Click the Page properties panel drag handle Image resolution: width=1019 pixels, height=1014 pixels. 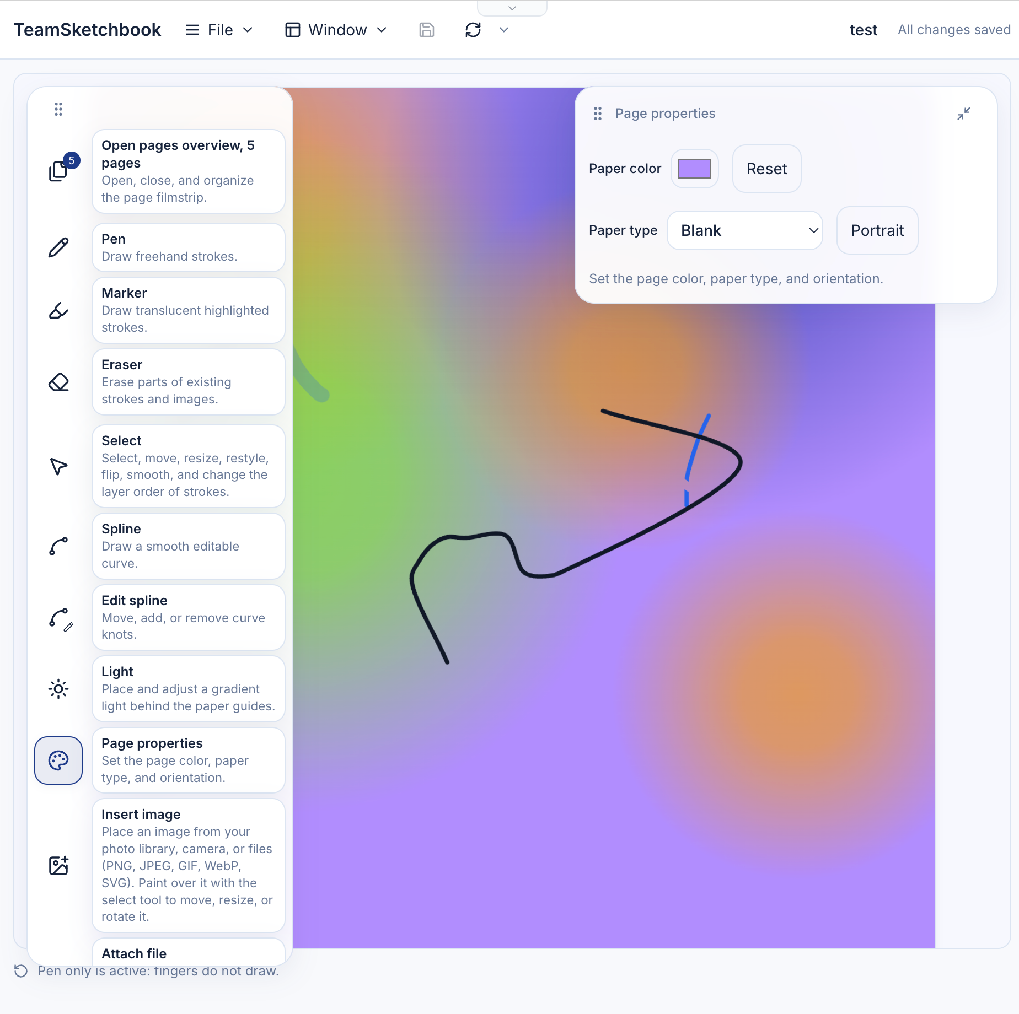click(x=598, y=114)
